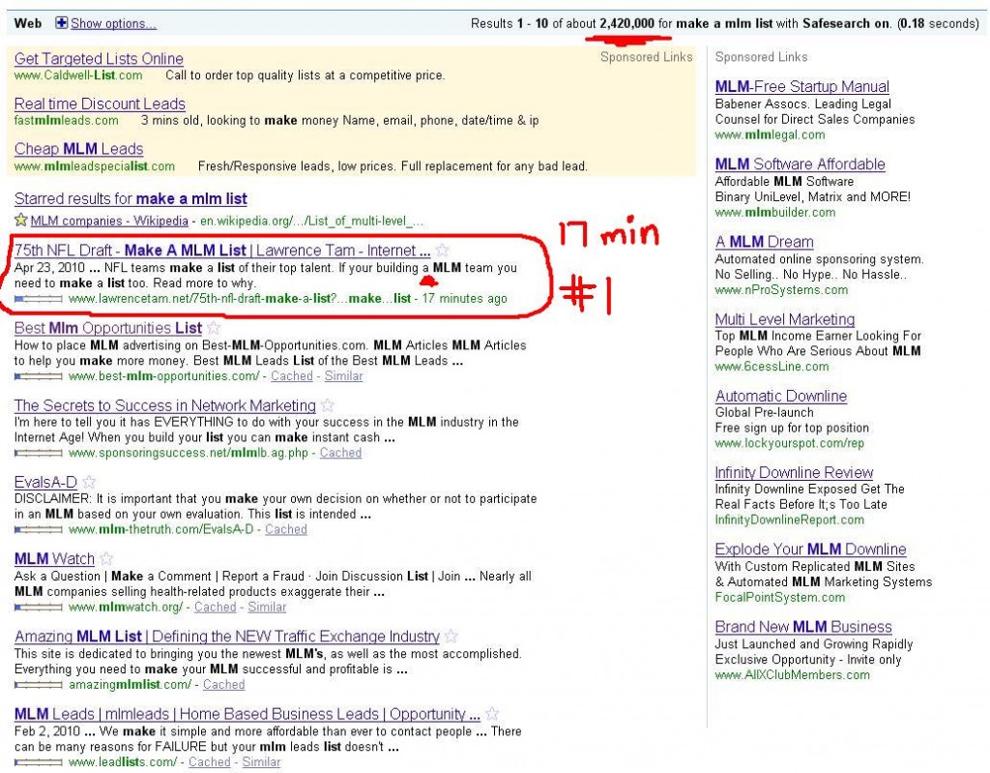Click the www.mlmleadspecialist.com ad URL
Image resolution: width=990 pixels, height=773 pixels.
[95, 166]
